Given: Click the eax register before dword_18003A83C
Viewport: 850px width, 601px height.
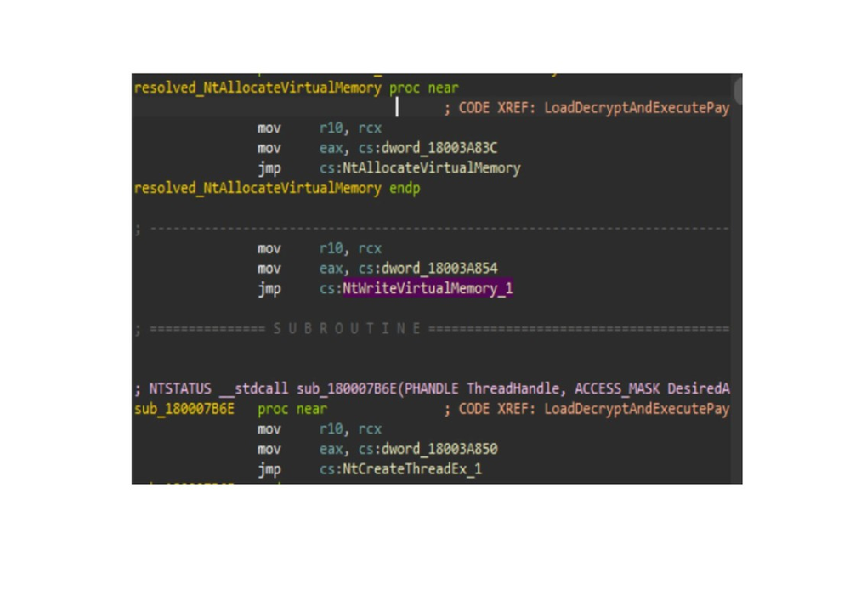Looking at the screenshot, I should point(331,148).
